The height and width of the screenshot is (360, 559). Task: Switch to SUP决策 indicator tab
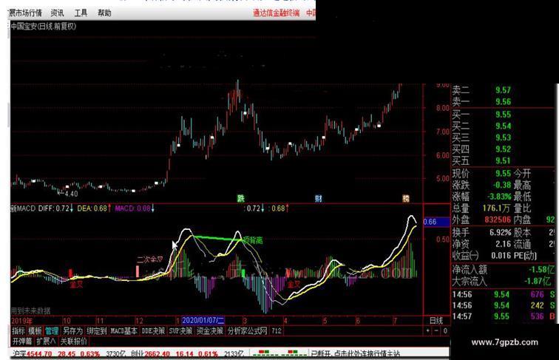(x=180, y=330)
